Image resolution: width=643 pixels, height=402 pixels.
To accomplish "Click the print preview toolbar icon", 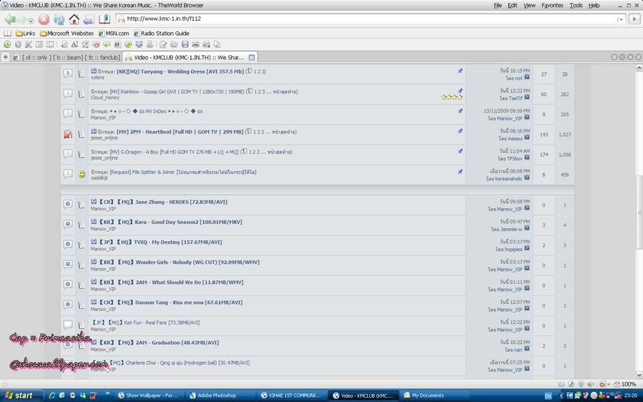I will pyautogui.click(x=206, y=45).
